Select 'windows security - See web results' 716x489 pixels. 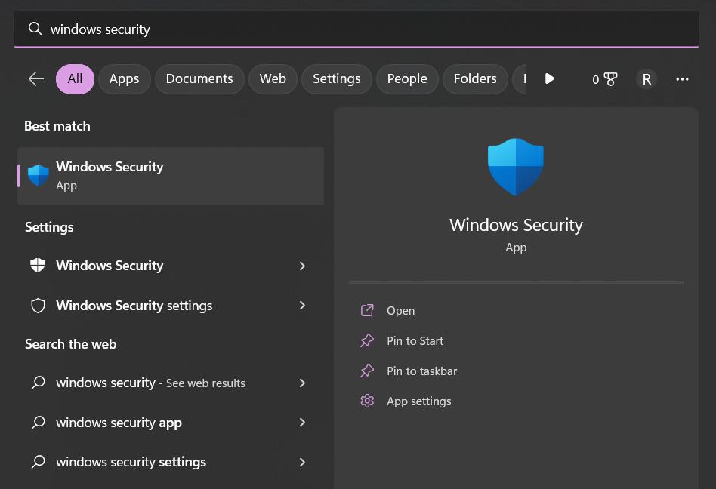pyautogui.click(x=171, y=383)
